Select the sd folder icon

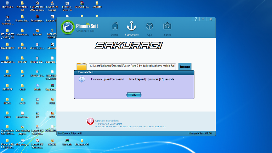[x=22, y=74]
